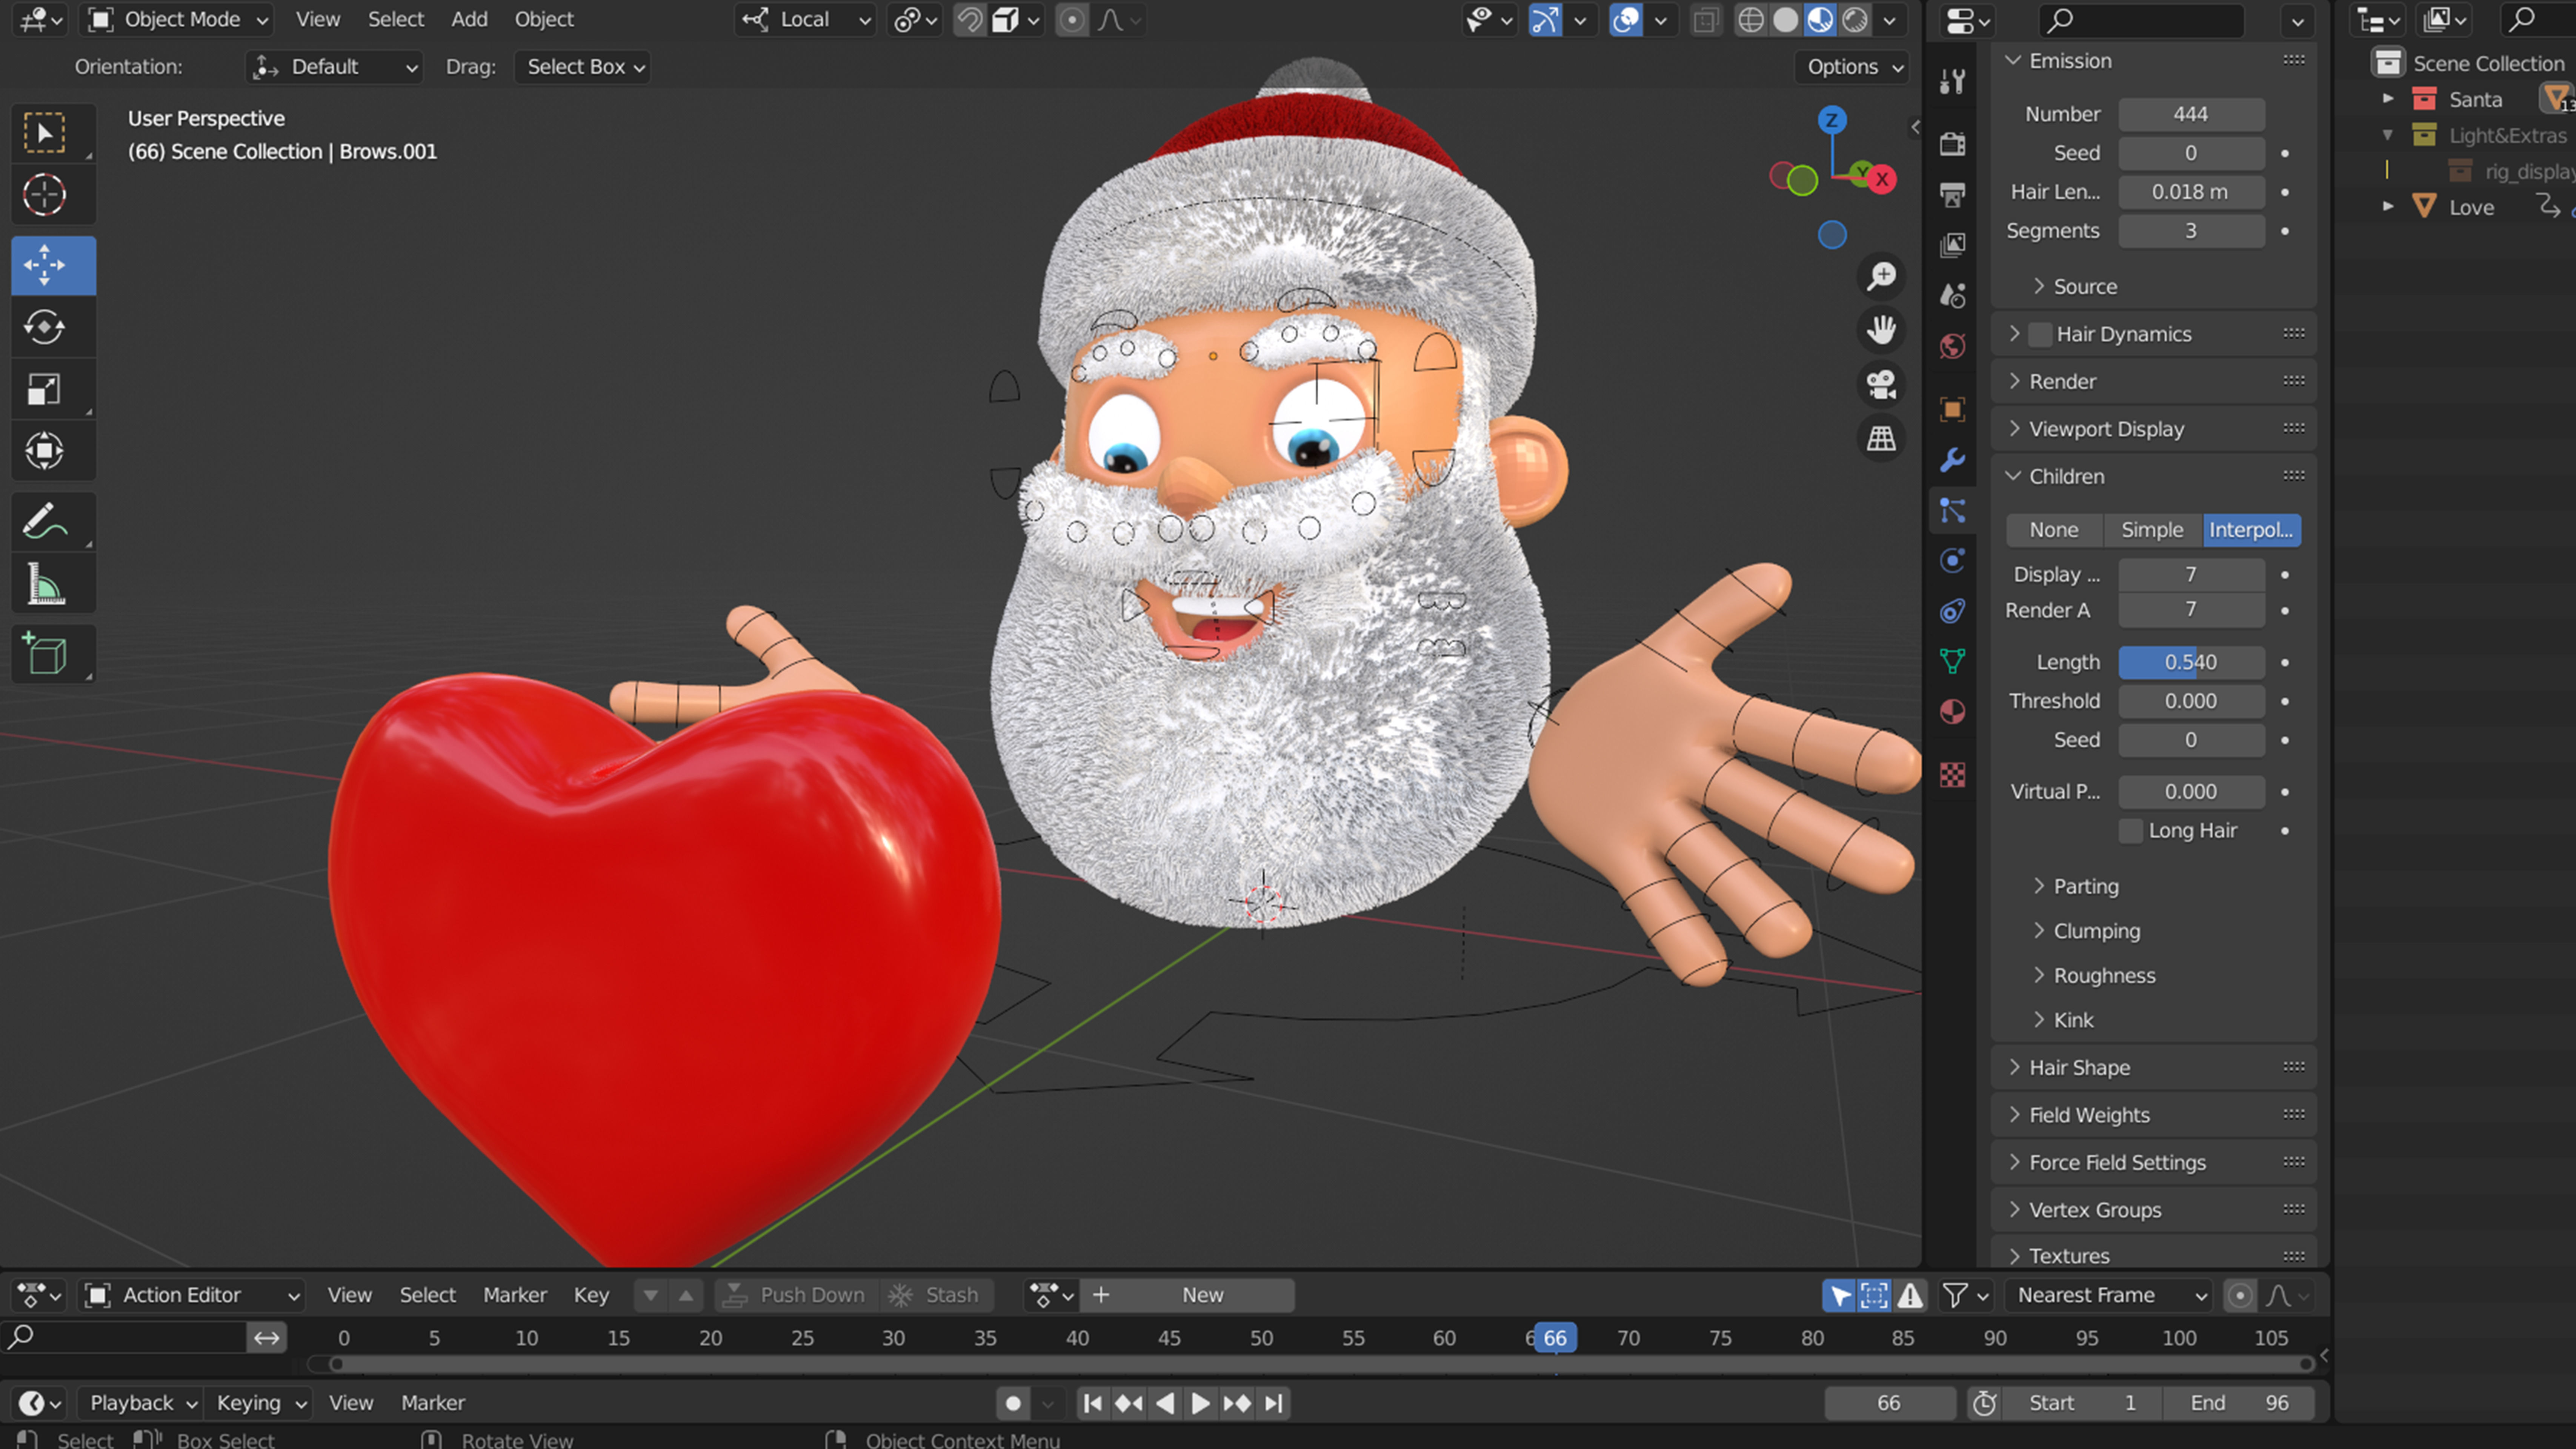This screenshot has width=2576, height=1449.
Task: Open the Options dropdown
Action: tap(1853, 67)
